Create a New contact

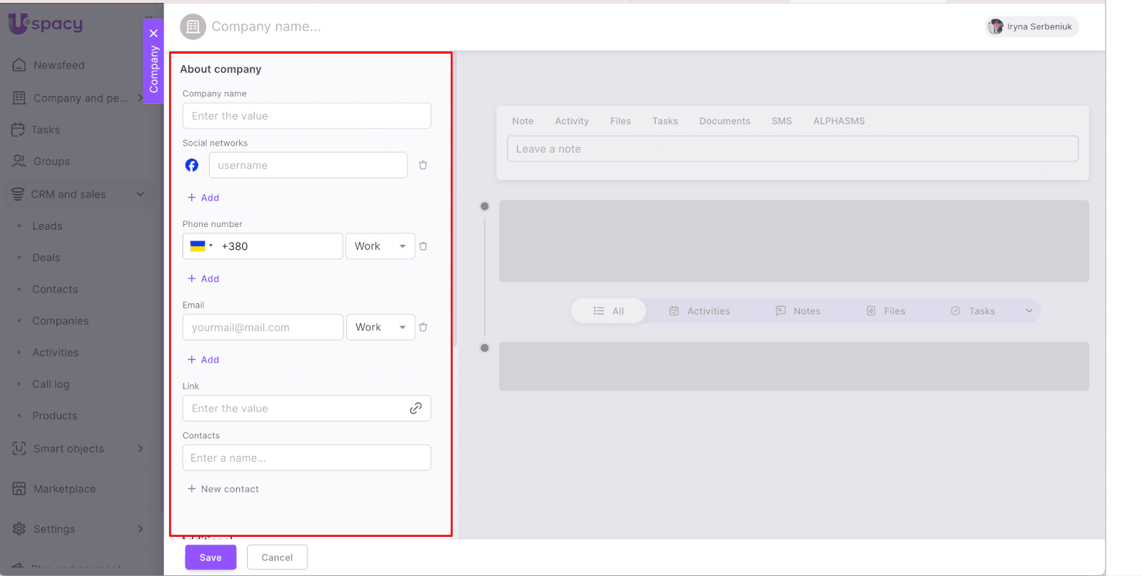point(223,489)
